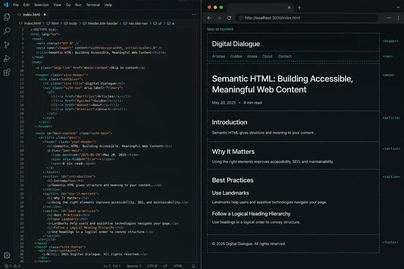
Task: Close the current browser tab
Action: (289, 7)
